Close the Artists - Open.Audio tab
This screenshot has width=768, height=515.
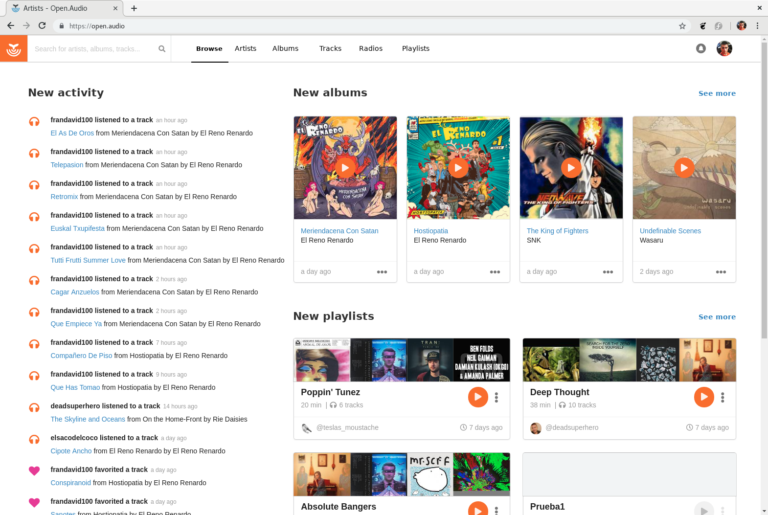[115, 8]
